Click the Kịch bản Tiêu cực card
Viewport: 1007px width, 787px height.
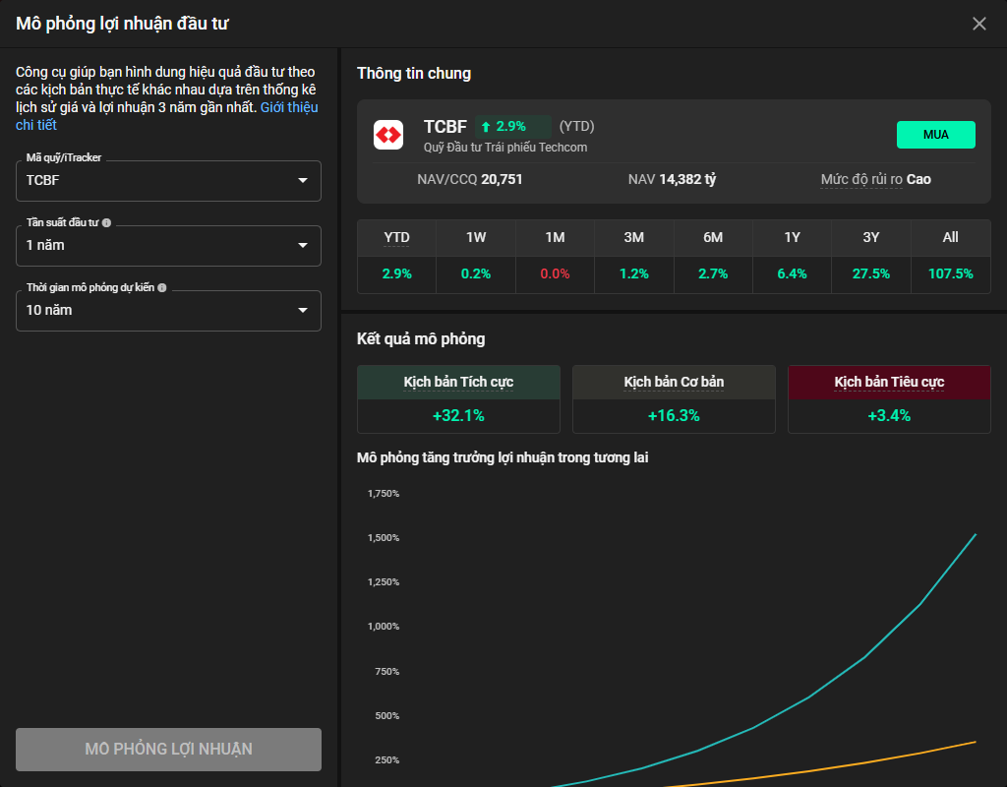pyautogui.click(x=889, y=399)
